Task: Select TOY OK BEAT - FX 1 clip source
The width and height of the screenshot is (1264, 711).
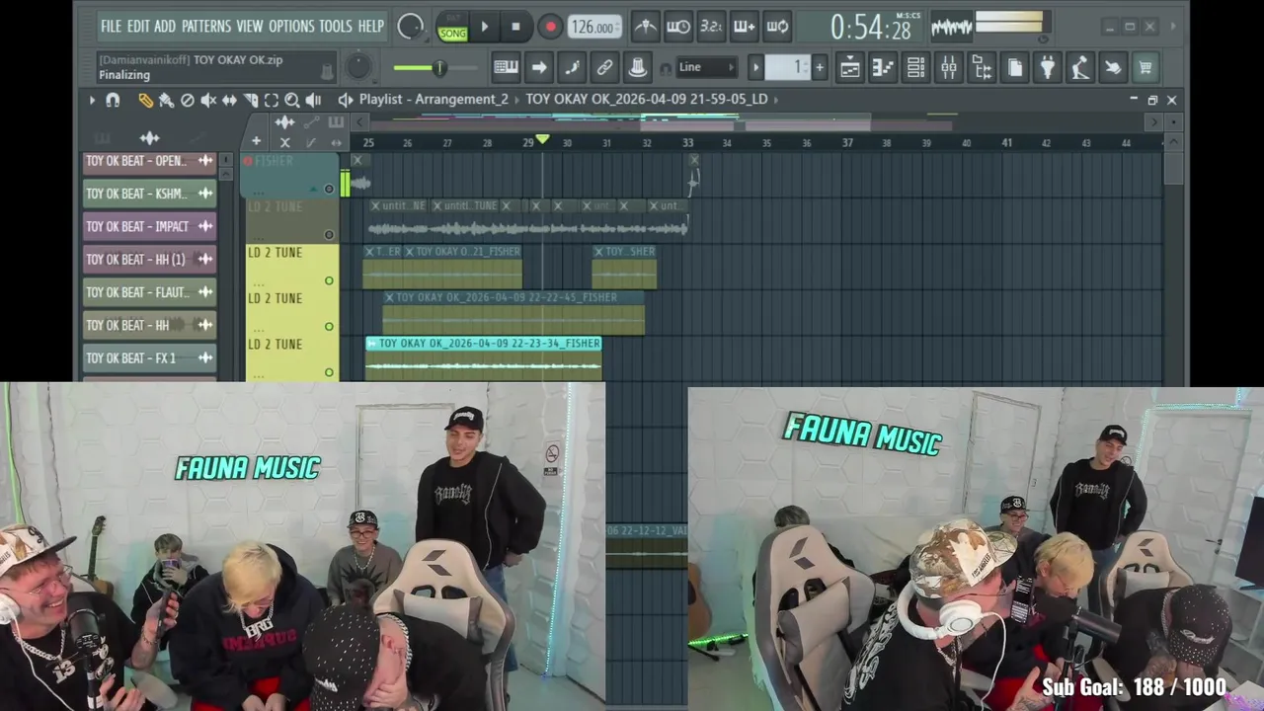Action: pyautogui.click(x=149, y=358)
